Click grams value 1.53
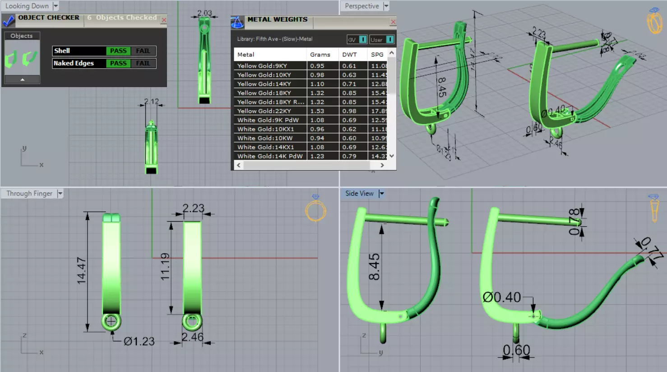 (x=317, y=111)
